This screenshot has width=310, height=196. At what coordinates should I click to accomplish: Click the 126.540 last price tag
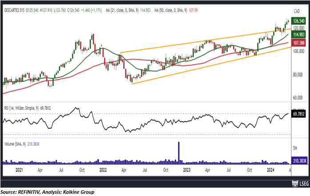tap(299, 21)
